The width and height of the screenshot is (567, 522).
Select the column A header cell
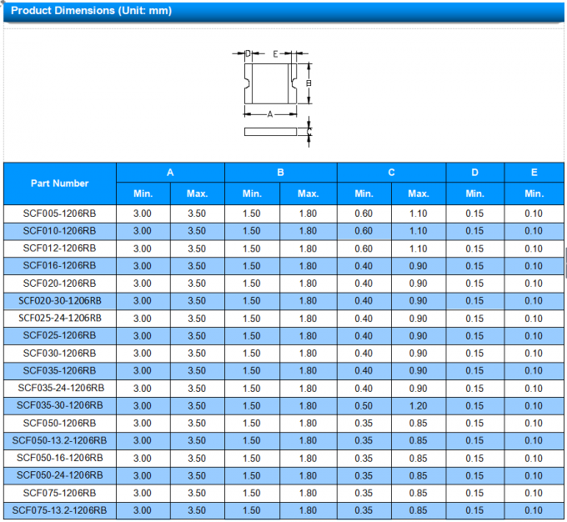coord(170,173)
